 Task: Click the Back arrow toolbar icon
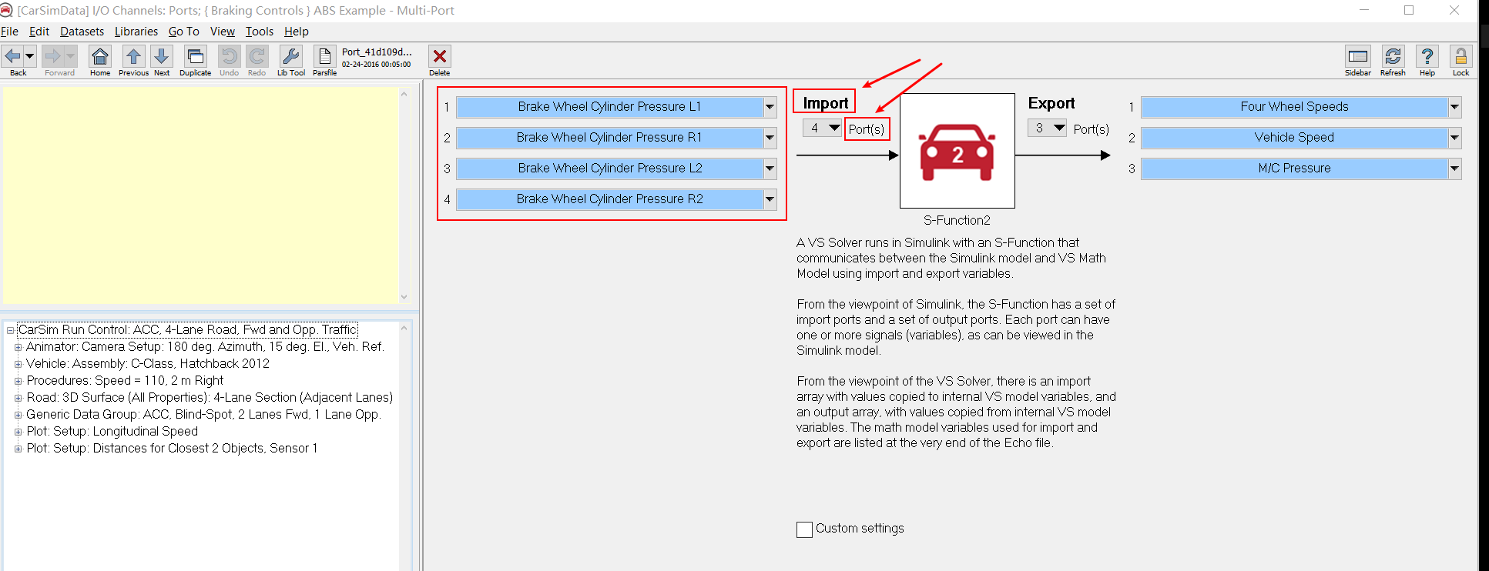pyautogui.click(x=12, y=56)
